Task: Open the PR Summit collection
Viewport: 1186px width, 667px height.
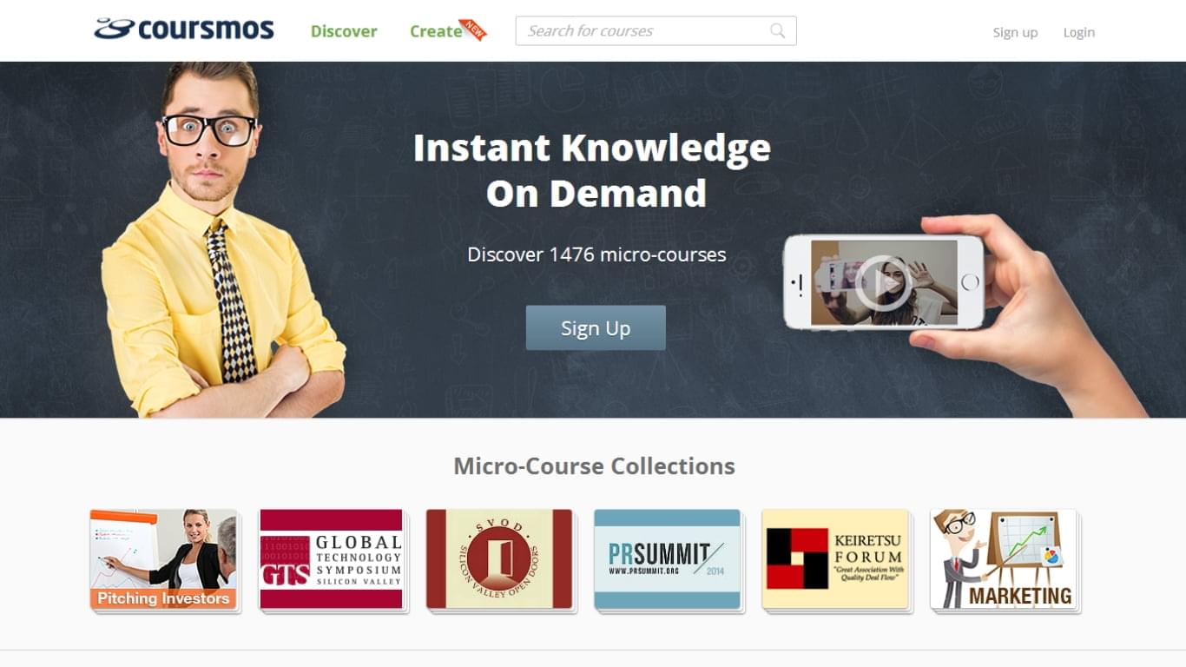Action: [668, 560]
